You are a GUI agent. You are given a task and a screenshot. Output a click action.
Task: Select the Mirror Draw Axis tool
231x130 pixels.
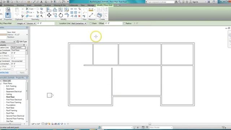click(x=66, y=10)
